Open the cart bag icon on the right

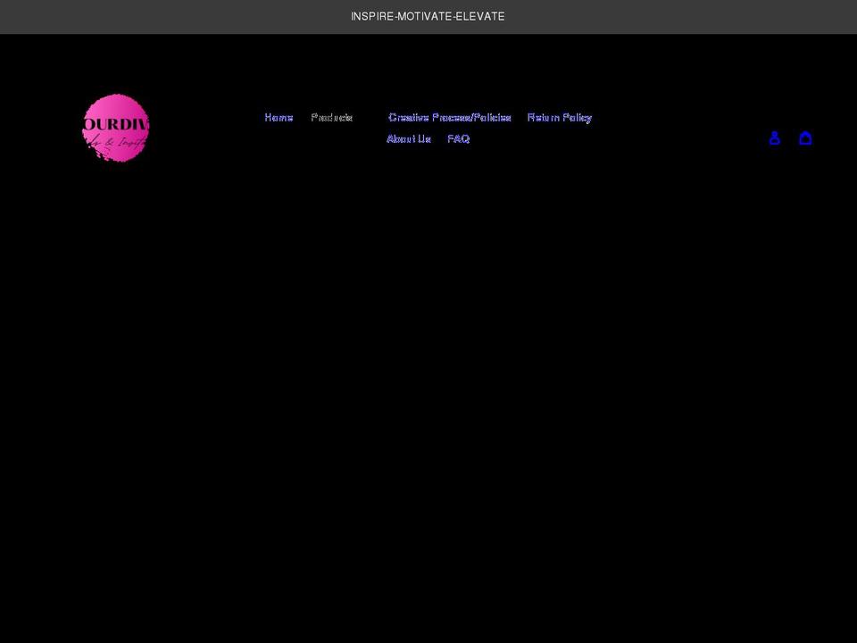point(805,138)
